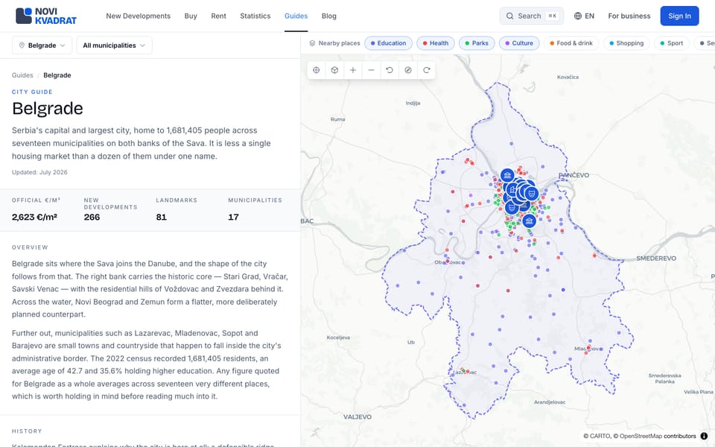This screenshot has width=715, height=447.
Task: Zoom in with the plus map button
Action: (353, 70)
